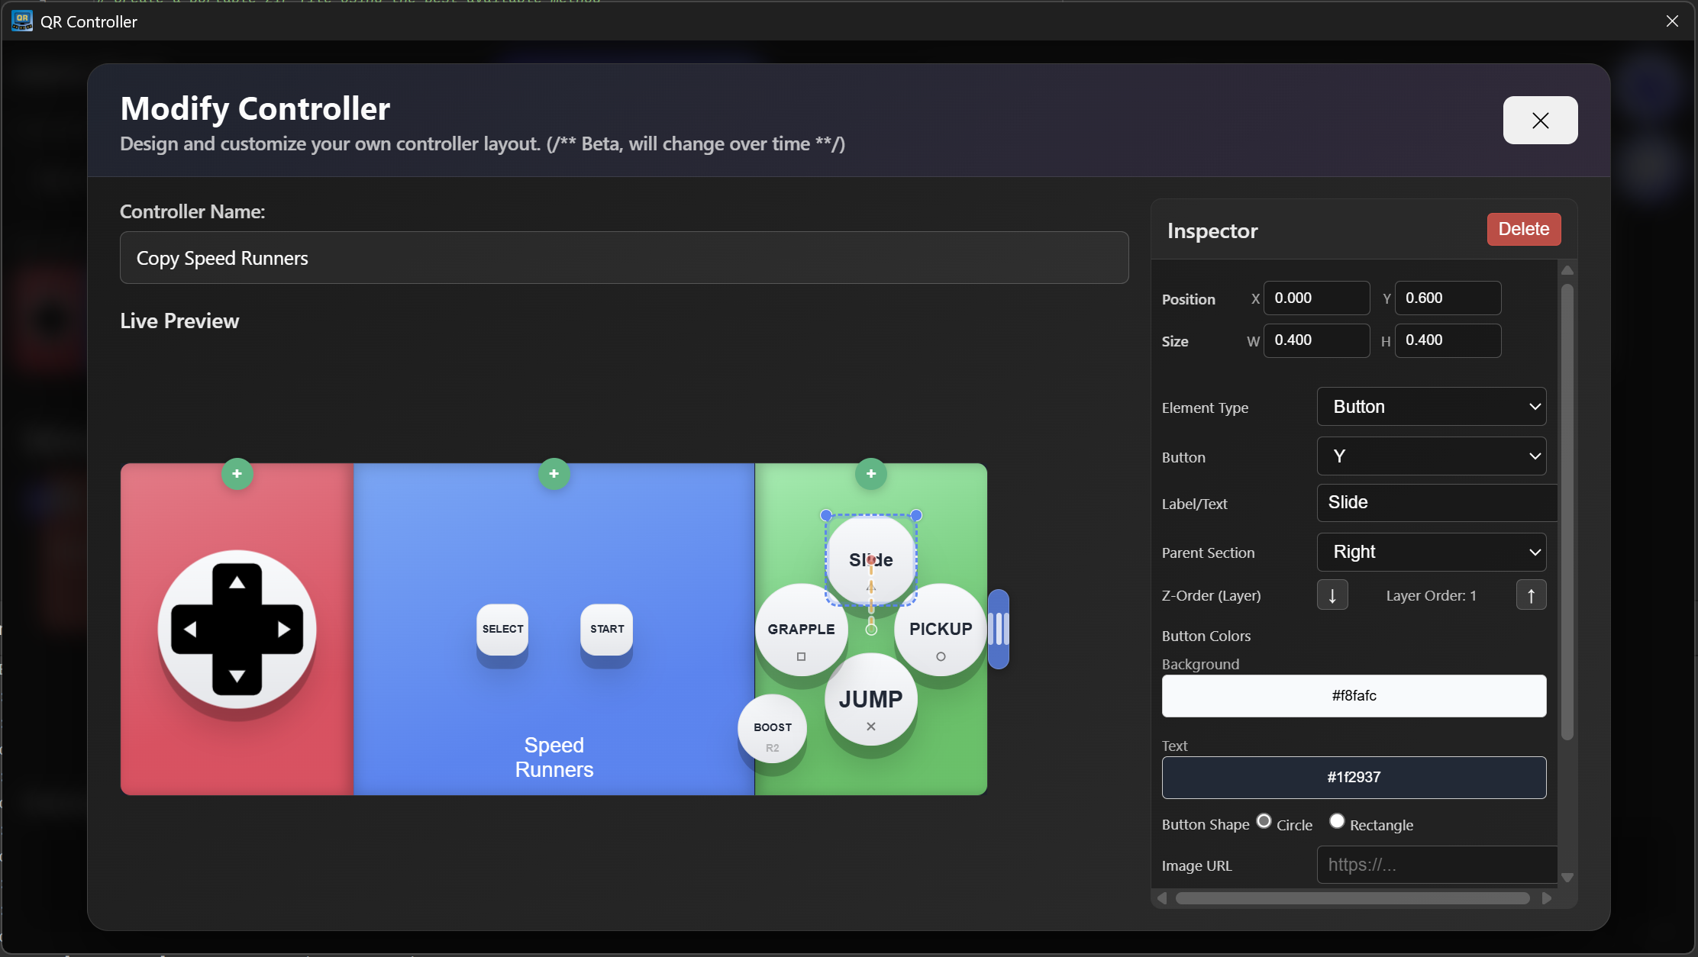Click the Image URL input field
This screenshot has width=1698, height=957.
[x=1435, y=865]
